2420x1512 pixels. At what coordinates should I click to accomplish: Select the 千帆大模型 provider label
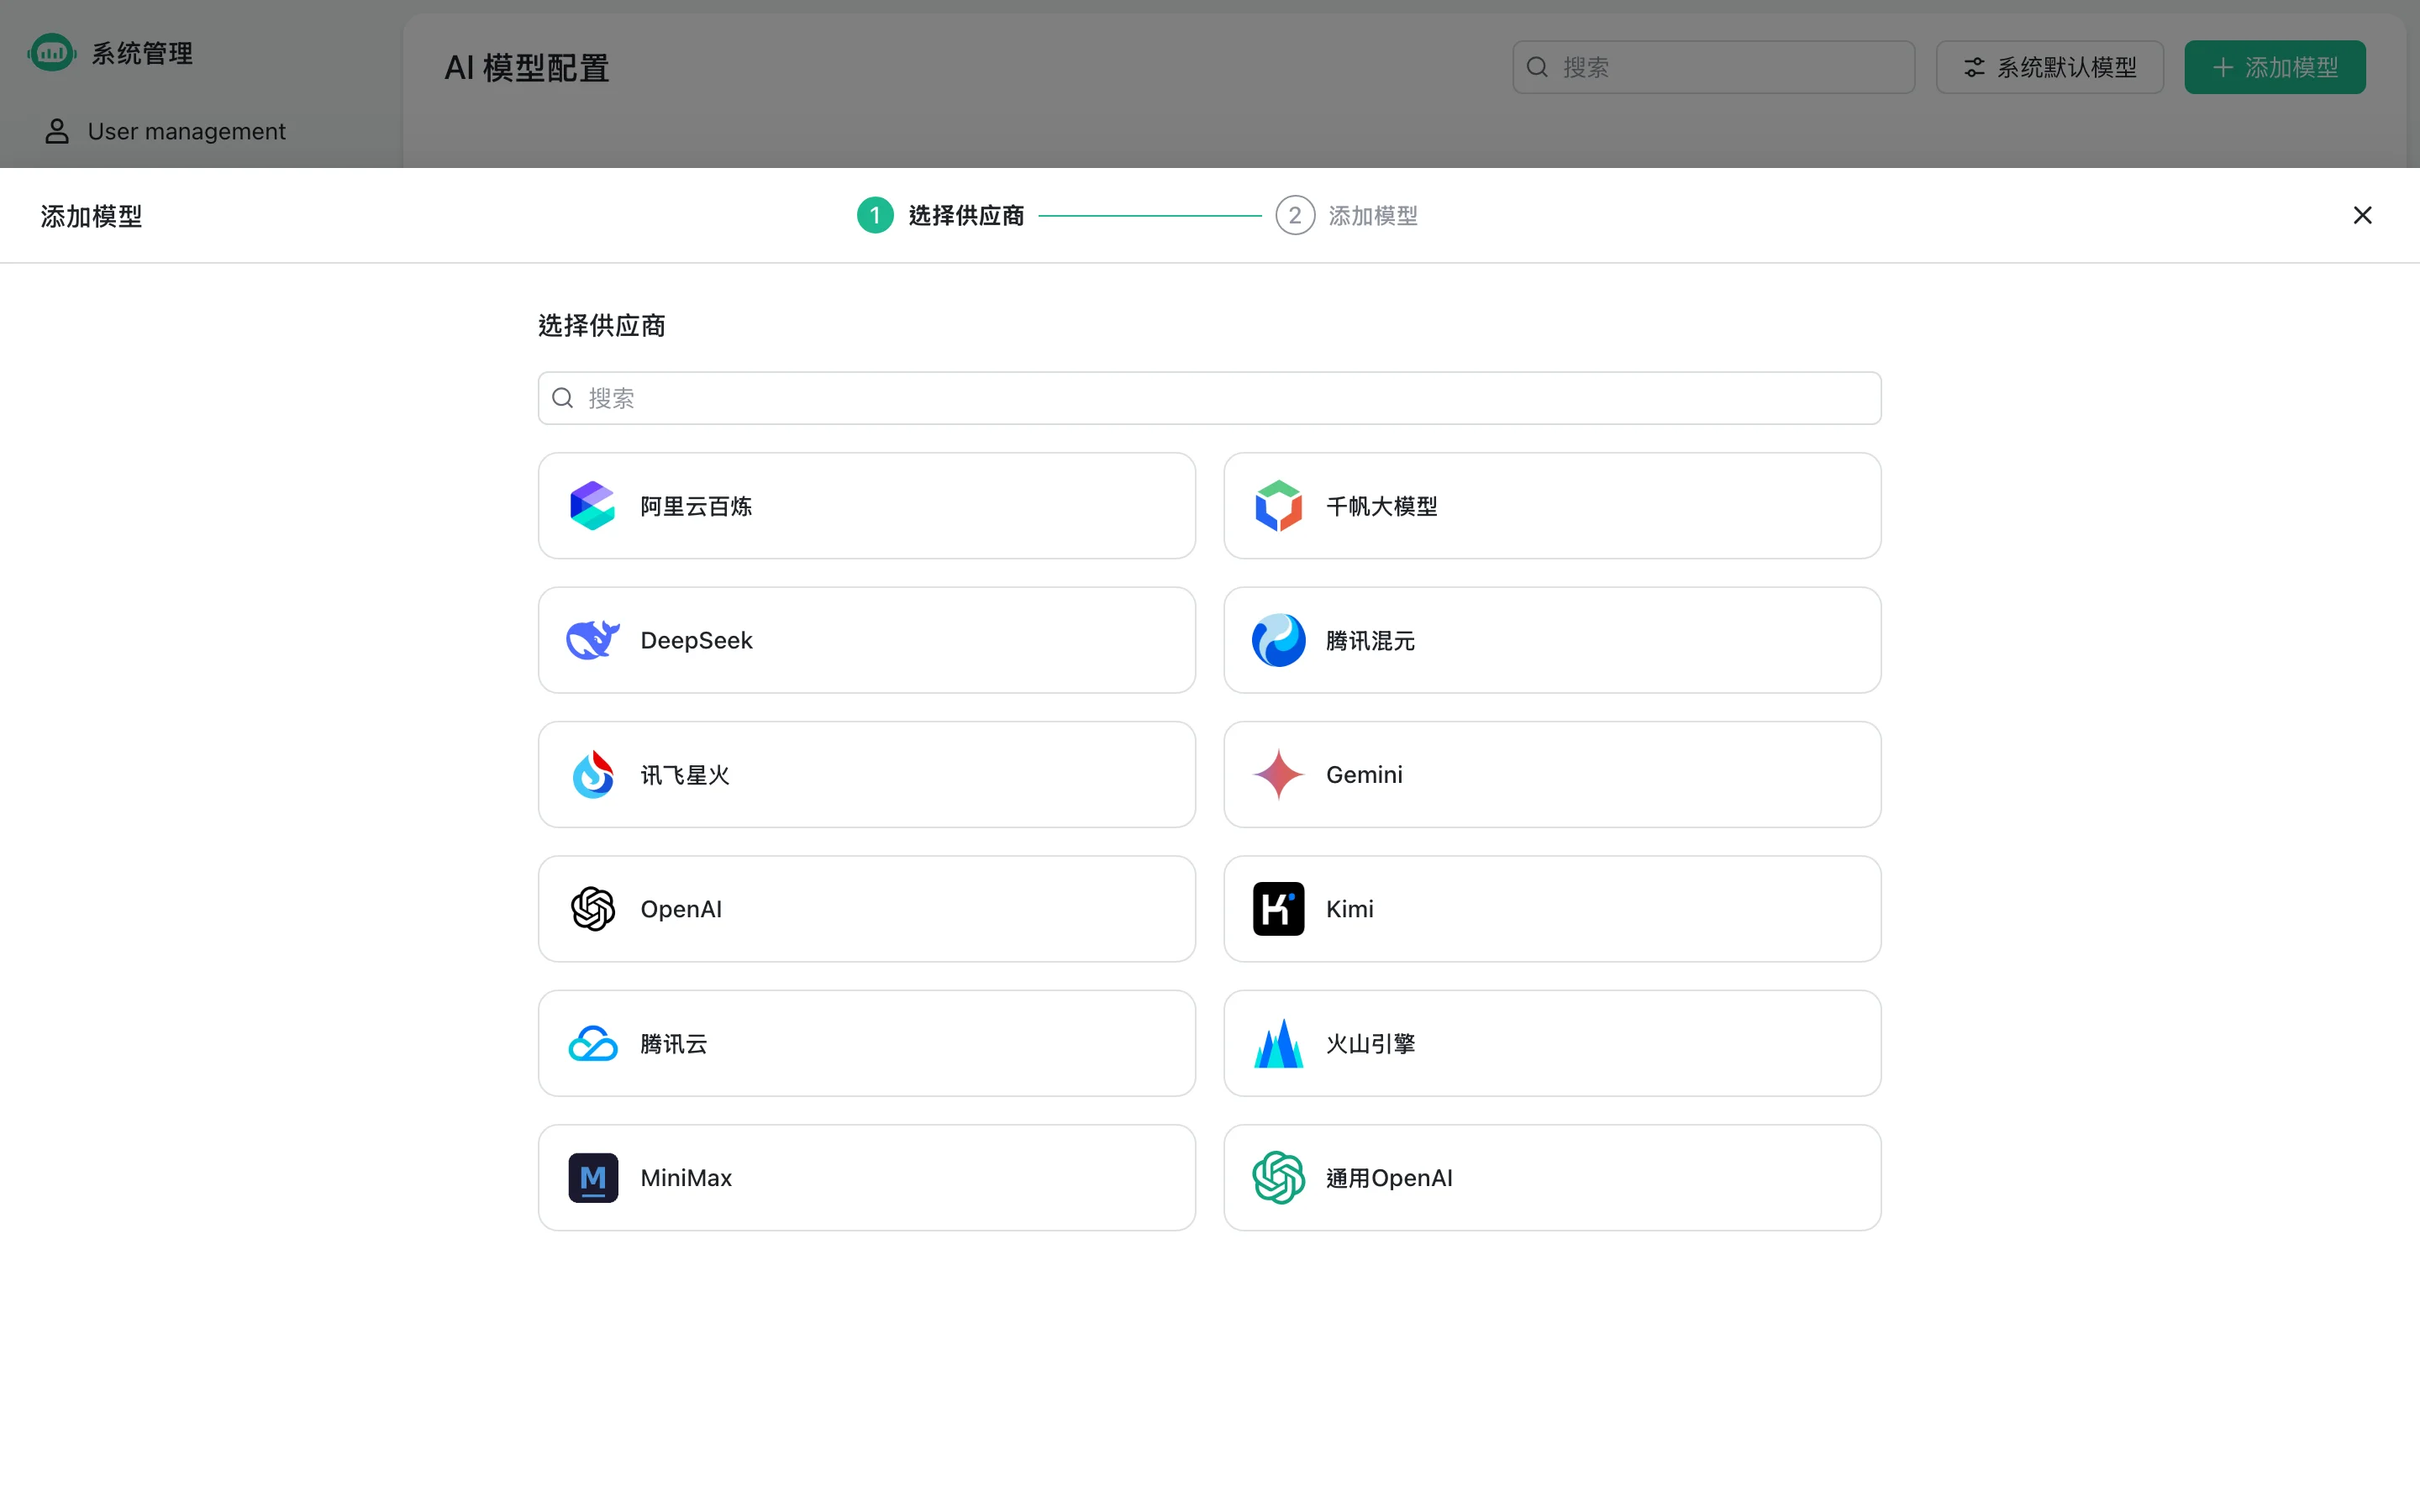[1382, 506]
